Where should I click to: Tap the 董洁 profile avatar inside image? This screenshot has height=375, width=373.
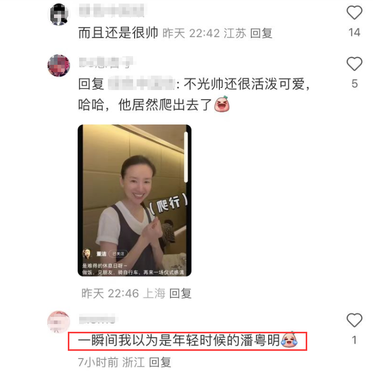pos(87,254)
